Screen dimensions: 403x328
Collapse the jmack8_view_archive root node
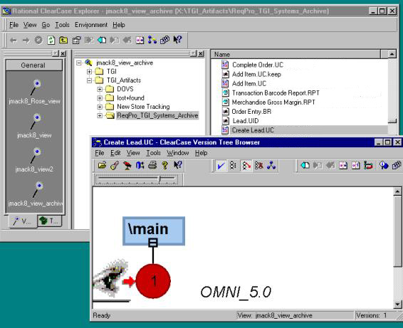click(x=79, y=63)
